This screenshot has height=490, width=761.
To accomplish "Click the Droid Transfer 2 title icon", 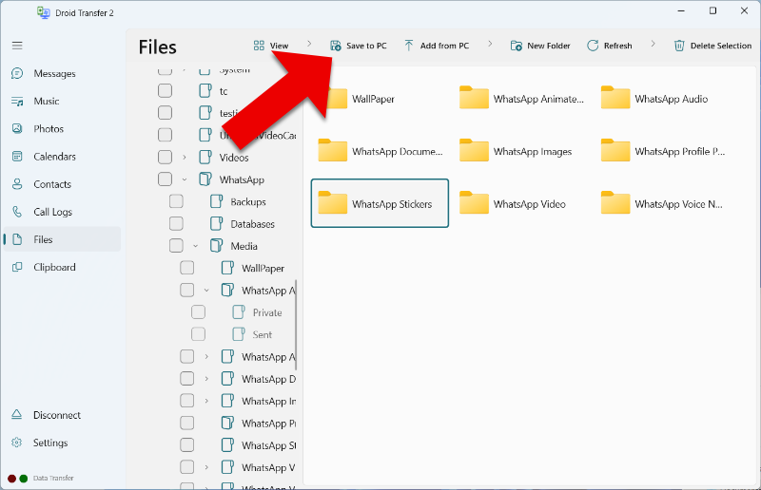I will 44,12.
